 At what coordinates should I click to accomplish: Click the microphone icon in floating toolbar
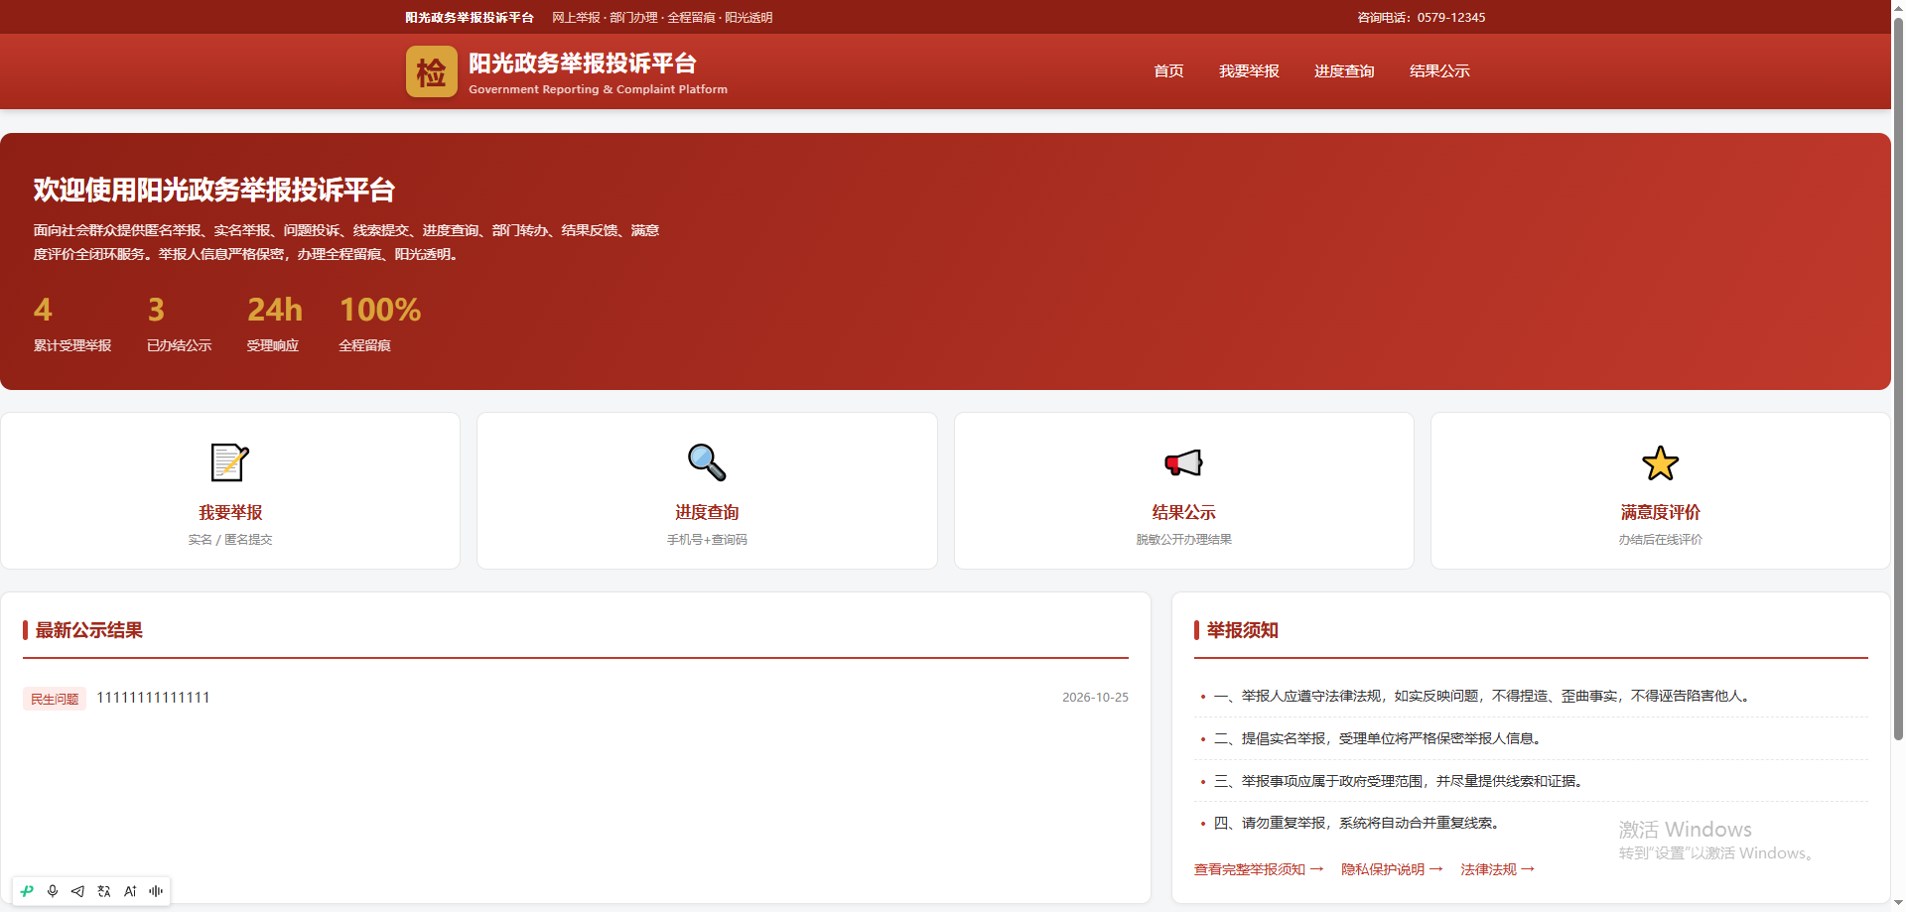(x=53, y=891)
